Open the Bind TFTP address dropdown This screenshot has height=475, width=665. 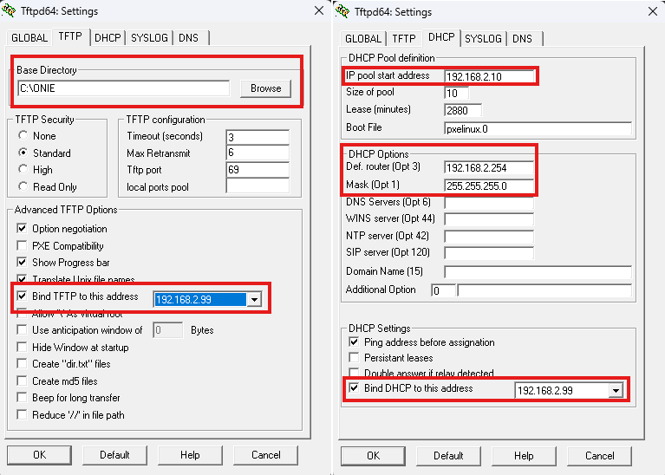coord(253,299)
